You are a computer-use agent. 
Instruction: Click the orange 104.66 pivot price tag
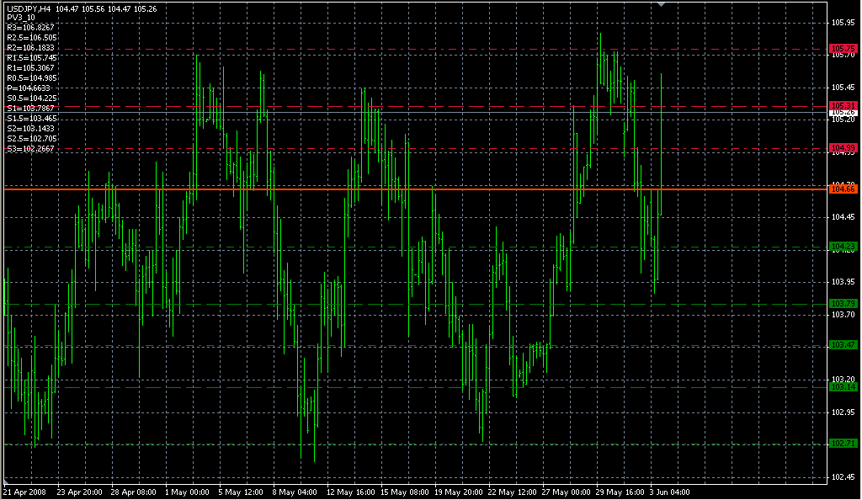pyautogui.click(x=843, y=189)
